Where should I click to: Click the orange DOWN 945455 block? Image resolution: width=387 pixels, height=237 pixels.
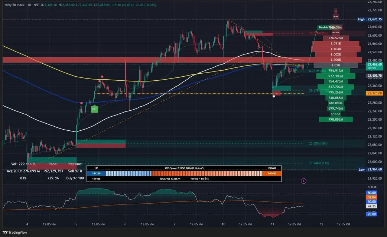click(x=272, y=173)
